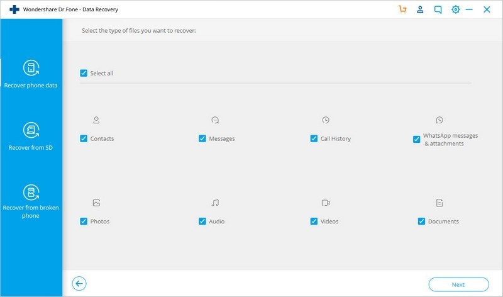Viewport: 503px width, 297px height.
Task: Open the settings gear menu
Action: coord(456,9)
